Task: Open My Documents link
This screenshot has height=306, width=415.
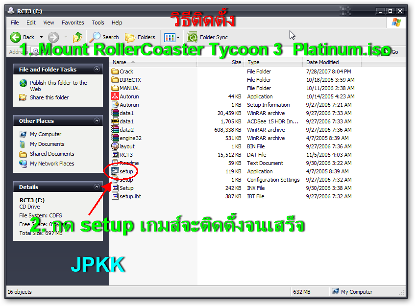Action: coord(47,144)
